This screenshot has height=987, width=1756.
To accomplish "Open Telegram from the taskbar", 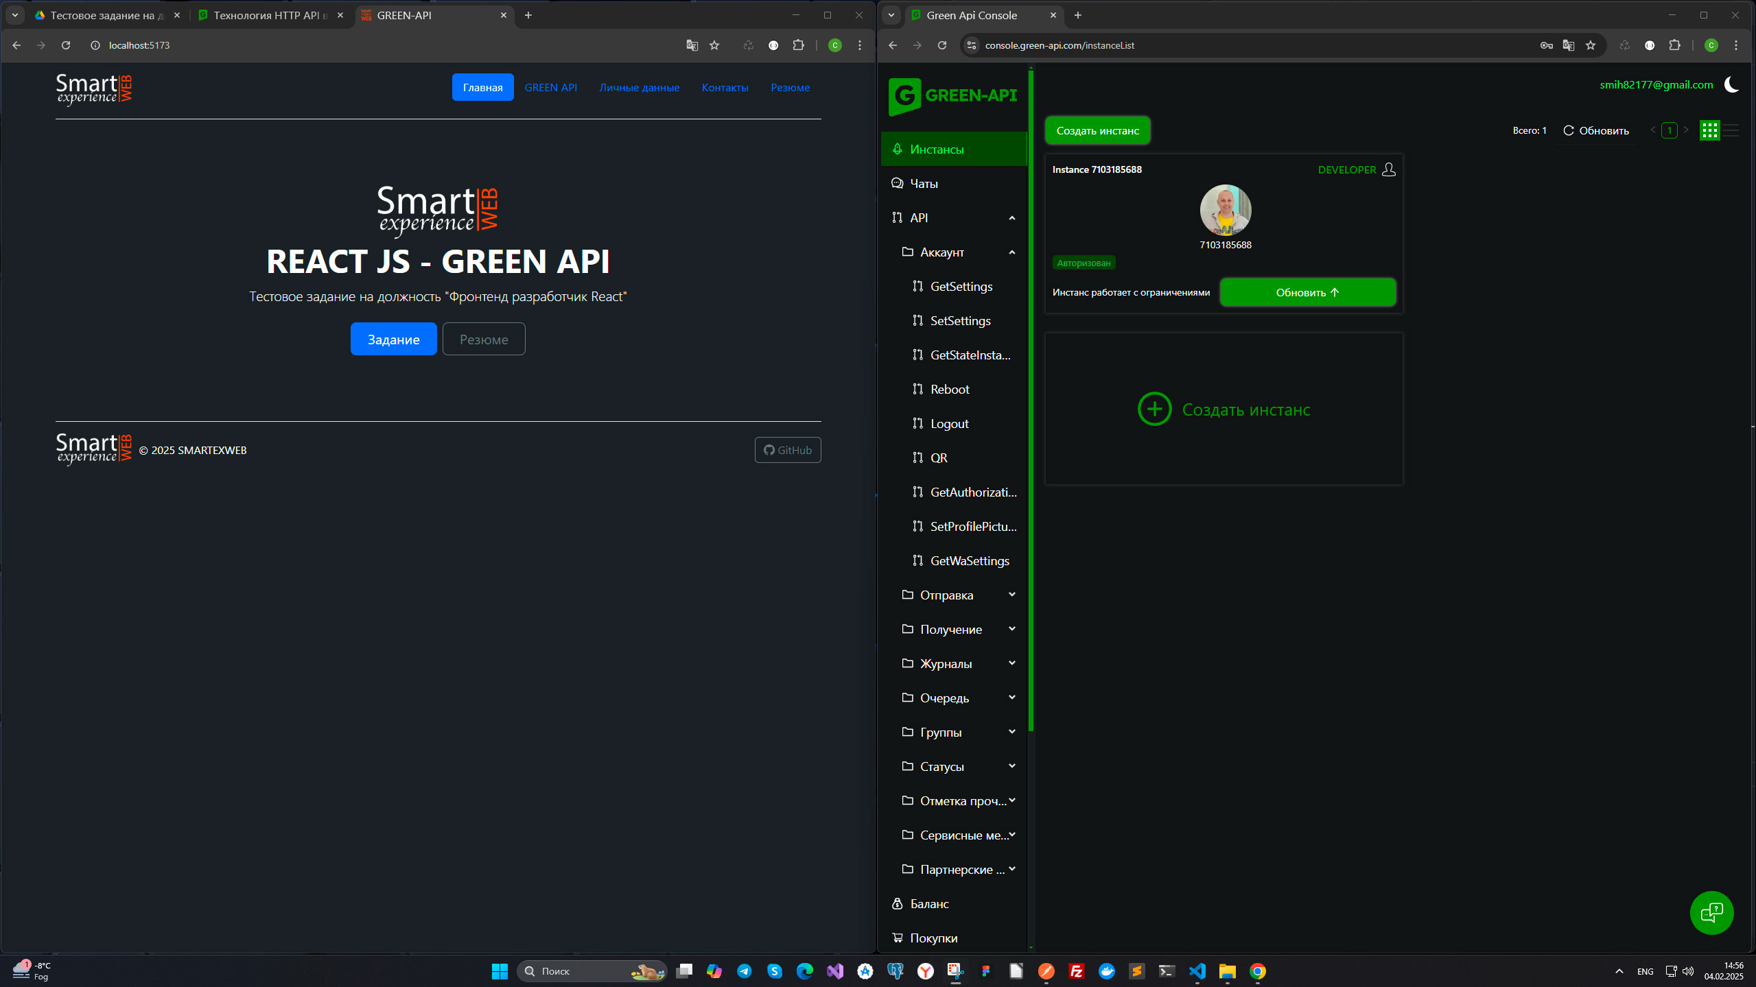I will [x=745, y=971].
